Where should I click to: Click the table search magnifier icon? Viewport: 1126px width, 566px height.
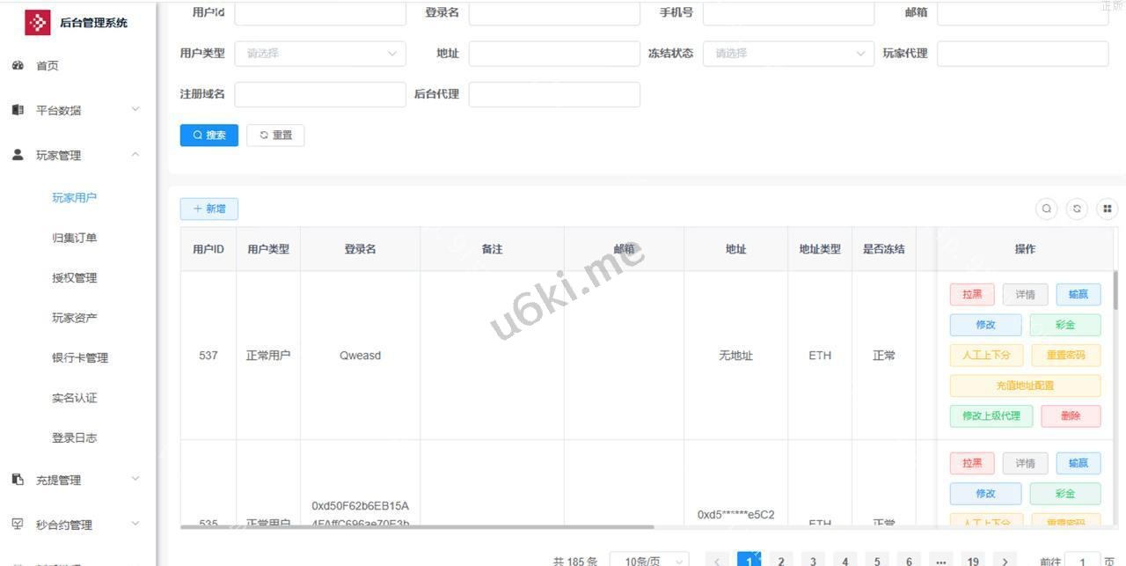(1047, 209)
